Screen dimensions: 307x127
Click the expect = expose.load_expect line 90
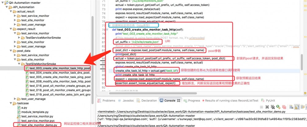click(160, 79)
